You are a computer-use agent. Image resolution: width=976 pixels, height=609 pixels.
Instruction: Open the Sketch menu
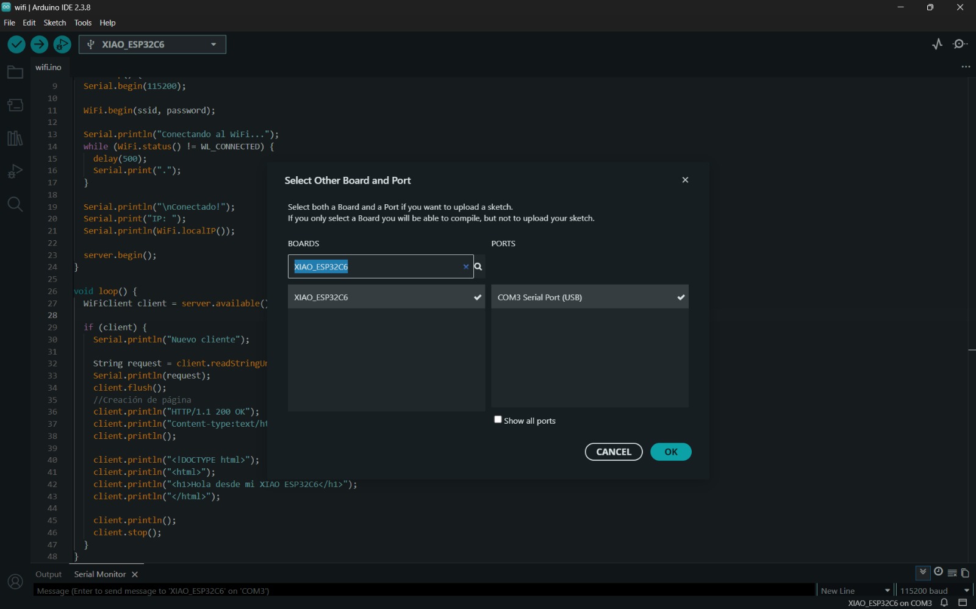pyautogui.click(x=54, y=23)
